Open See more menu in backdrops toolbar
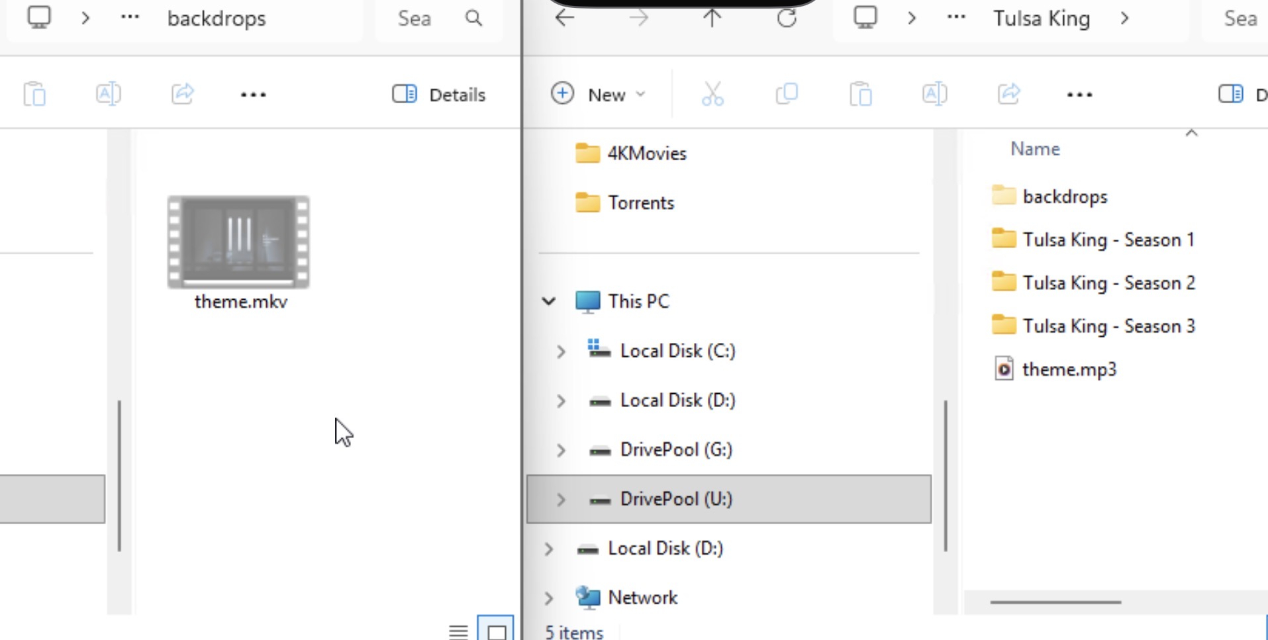 (254, 95)
